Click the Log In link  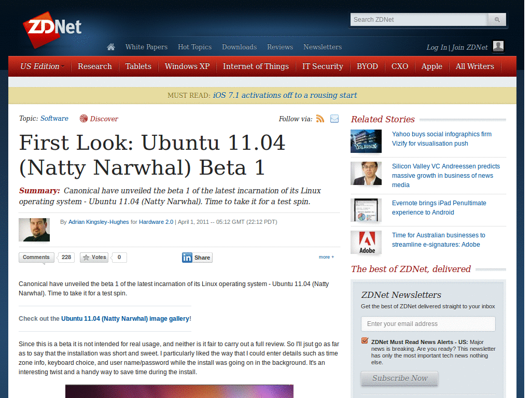(437, 47)
